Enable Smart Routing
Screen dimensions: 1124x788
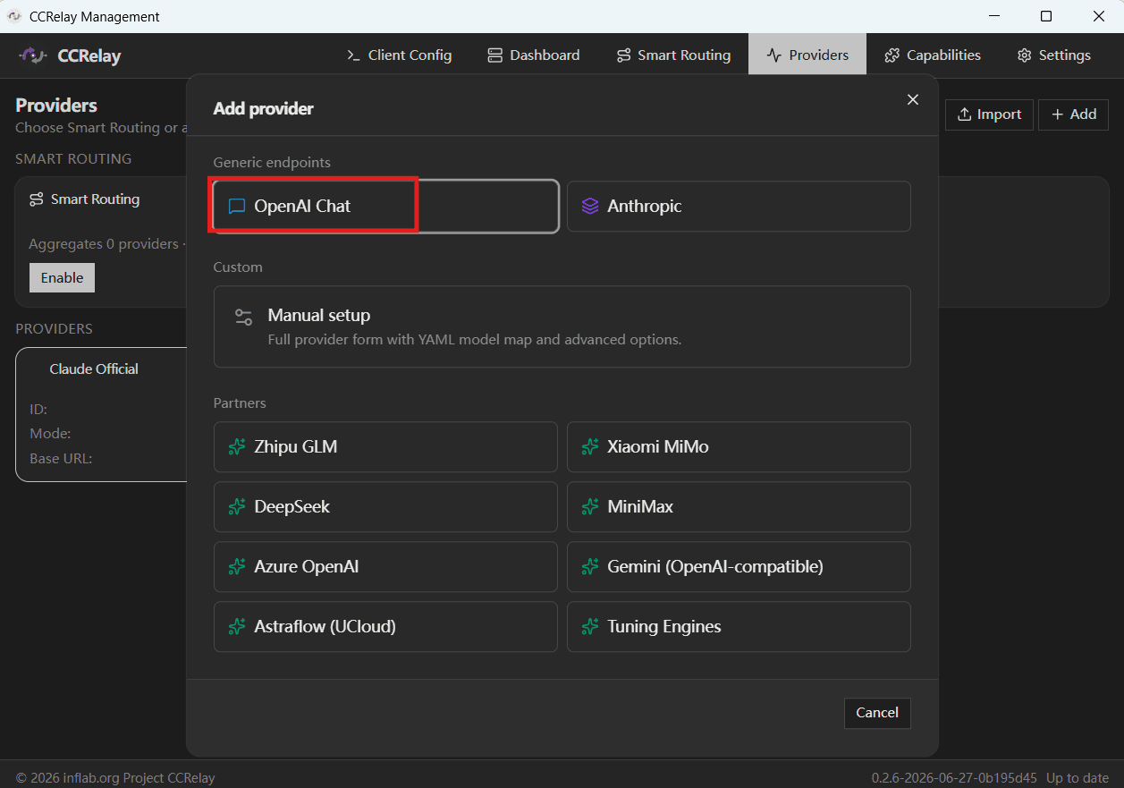(x=62, y=278)
